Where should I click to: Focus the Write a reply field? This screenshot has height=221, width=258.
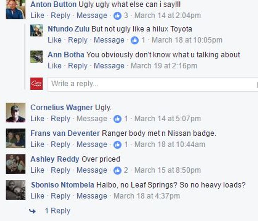[153, 84]
